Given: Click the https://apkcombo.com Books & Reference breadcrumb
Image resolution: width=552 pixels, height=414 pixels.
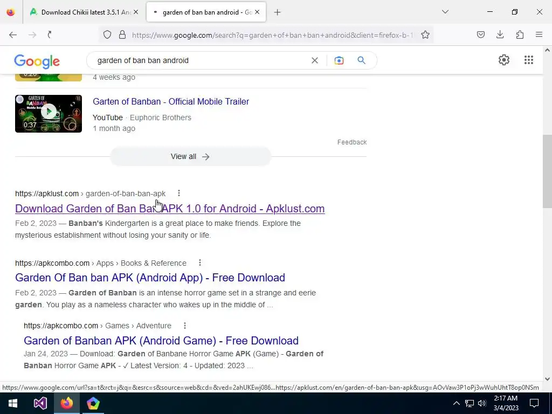Looking at the screenshot, I should pyautogui.click(x=101, y=263).
